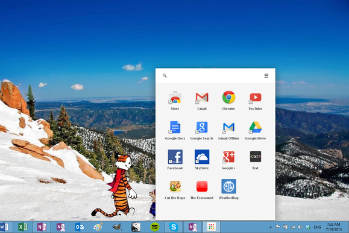Show hidden system tray icons
Viewport: 349px width, 233px height.
tap(271, 227)
